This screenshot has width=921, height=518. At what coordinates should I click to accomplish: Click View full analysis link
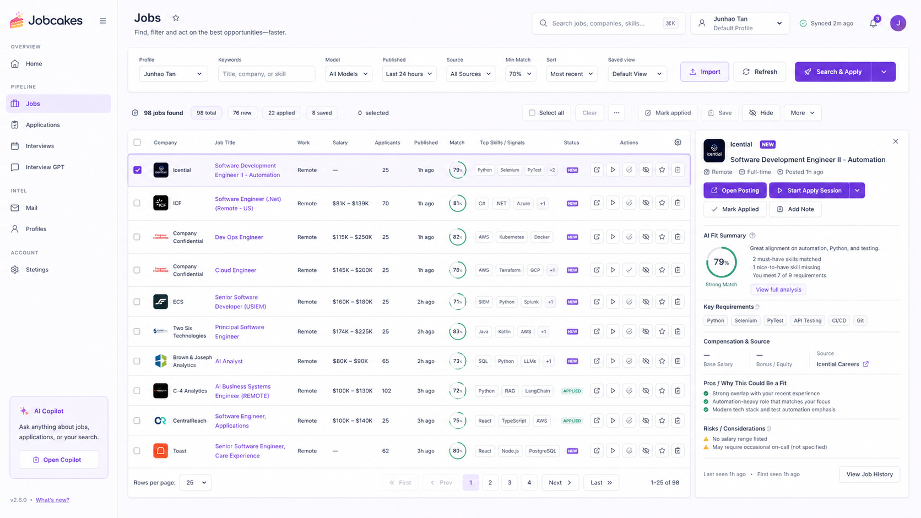778,290
